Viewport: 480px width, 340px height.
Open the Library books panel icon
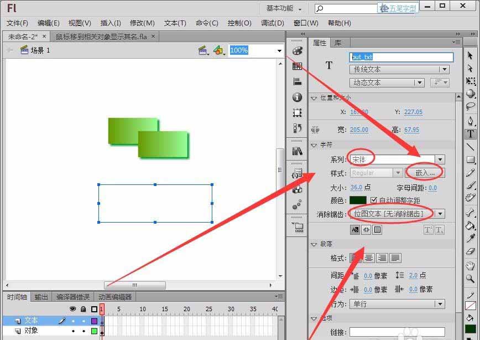[x=298, y=151]
